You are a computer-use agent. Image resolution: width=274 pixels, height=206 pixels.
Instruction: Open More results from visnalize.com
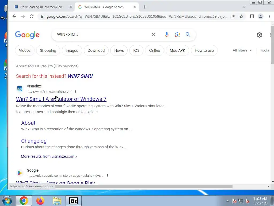coord(49,156)
